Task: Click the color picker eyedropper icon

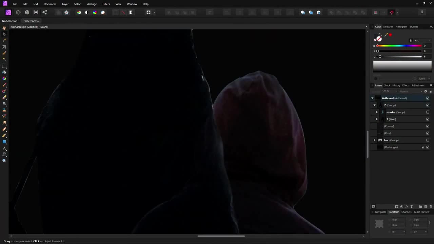Action: pyautogui.click(x=386, y=35)
